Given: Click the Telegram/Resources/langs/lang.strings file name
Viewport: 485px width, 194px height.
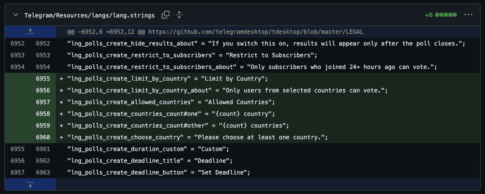Looking at the screenshot, I should click(x=89, y=15).
